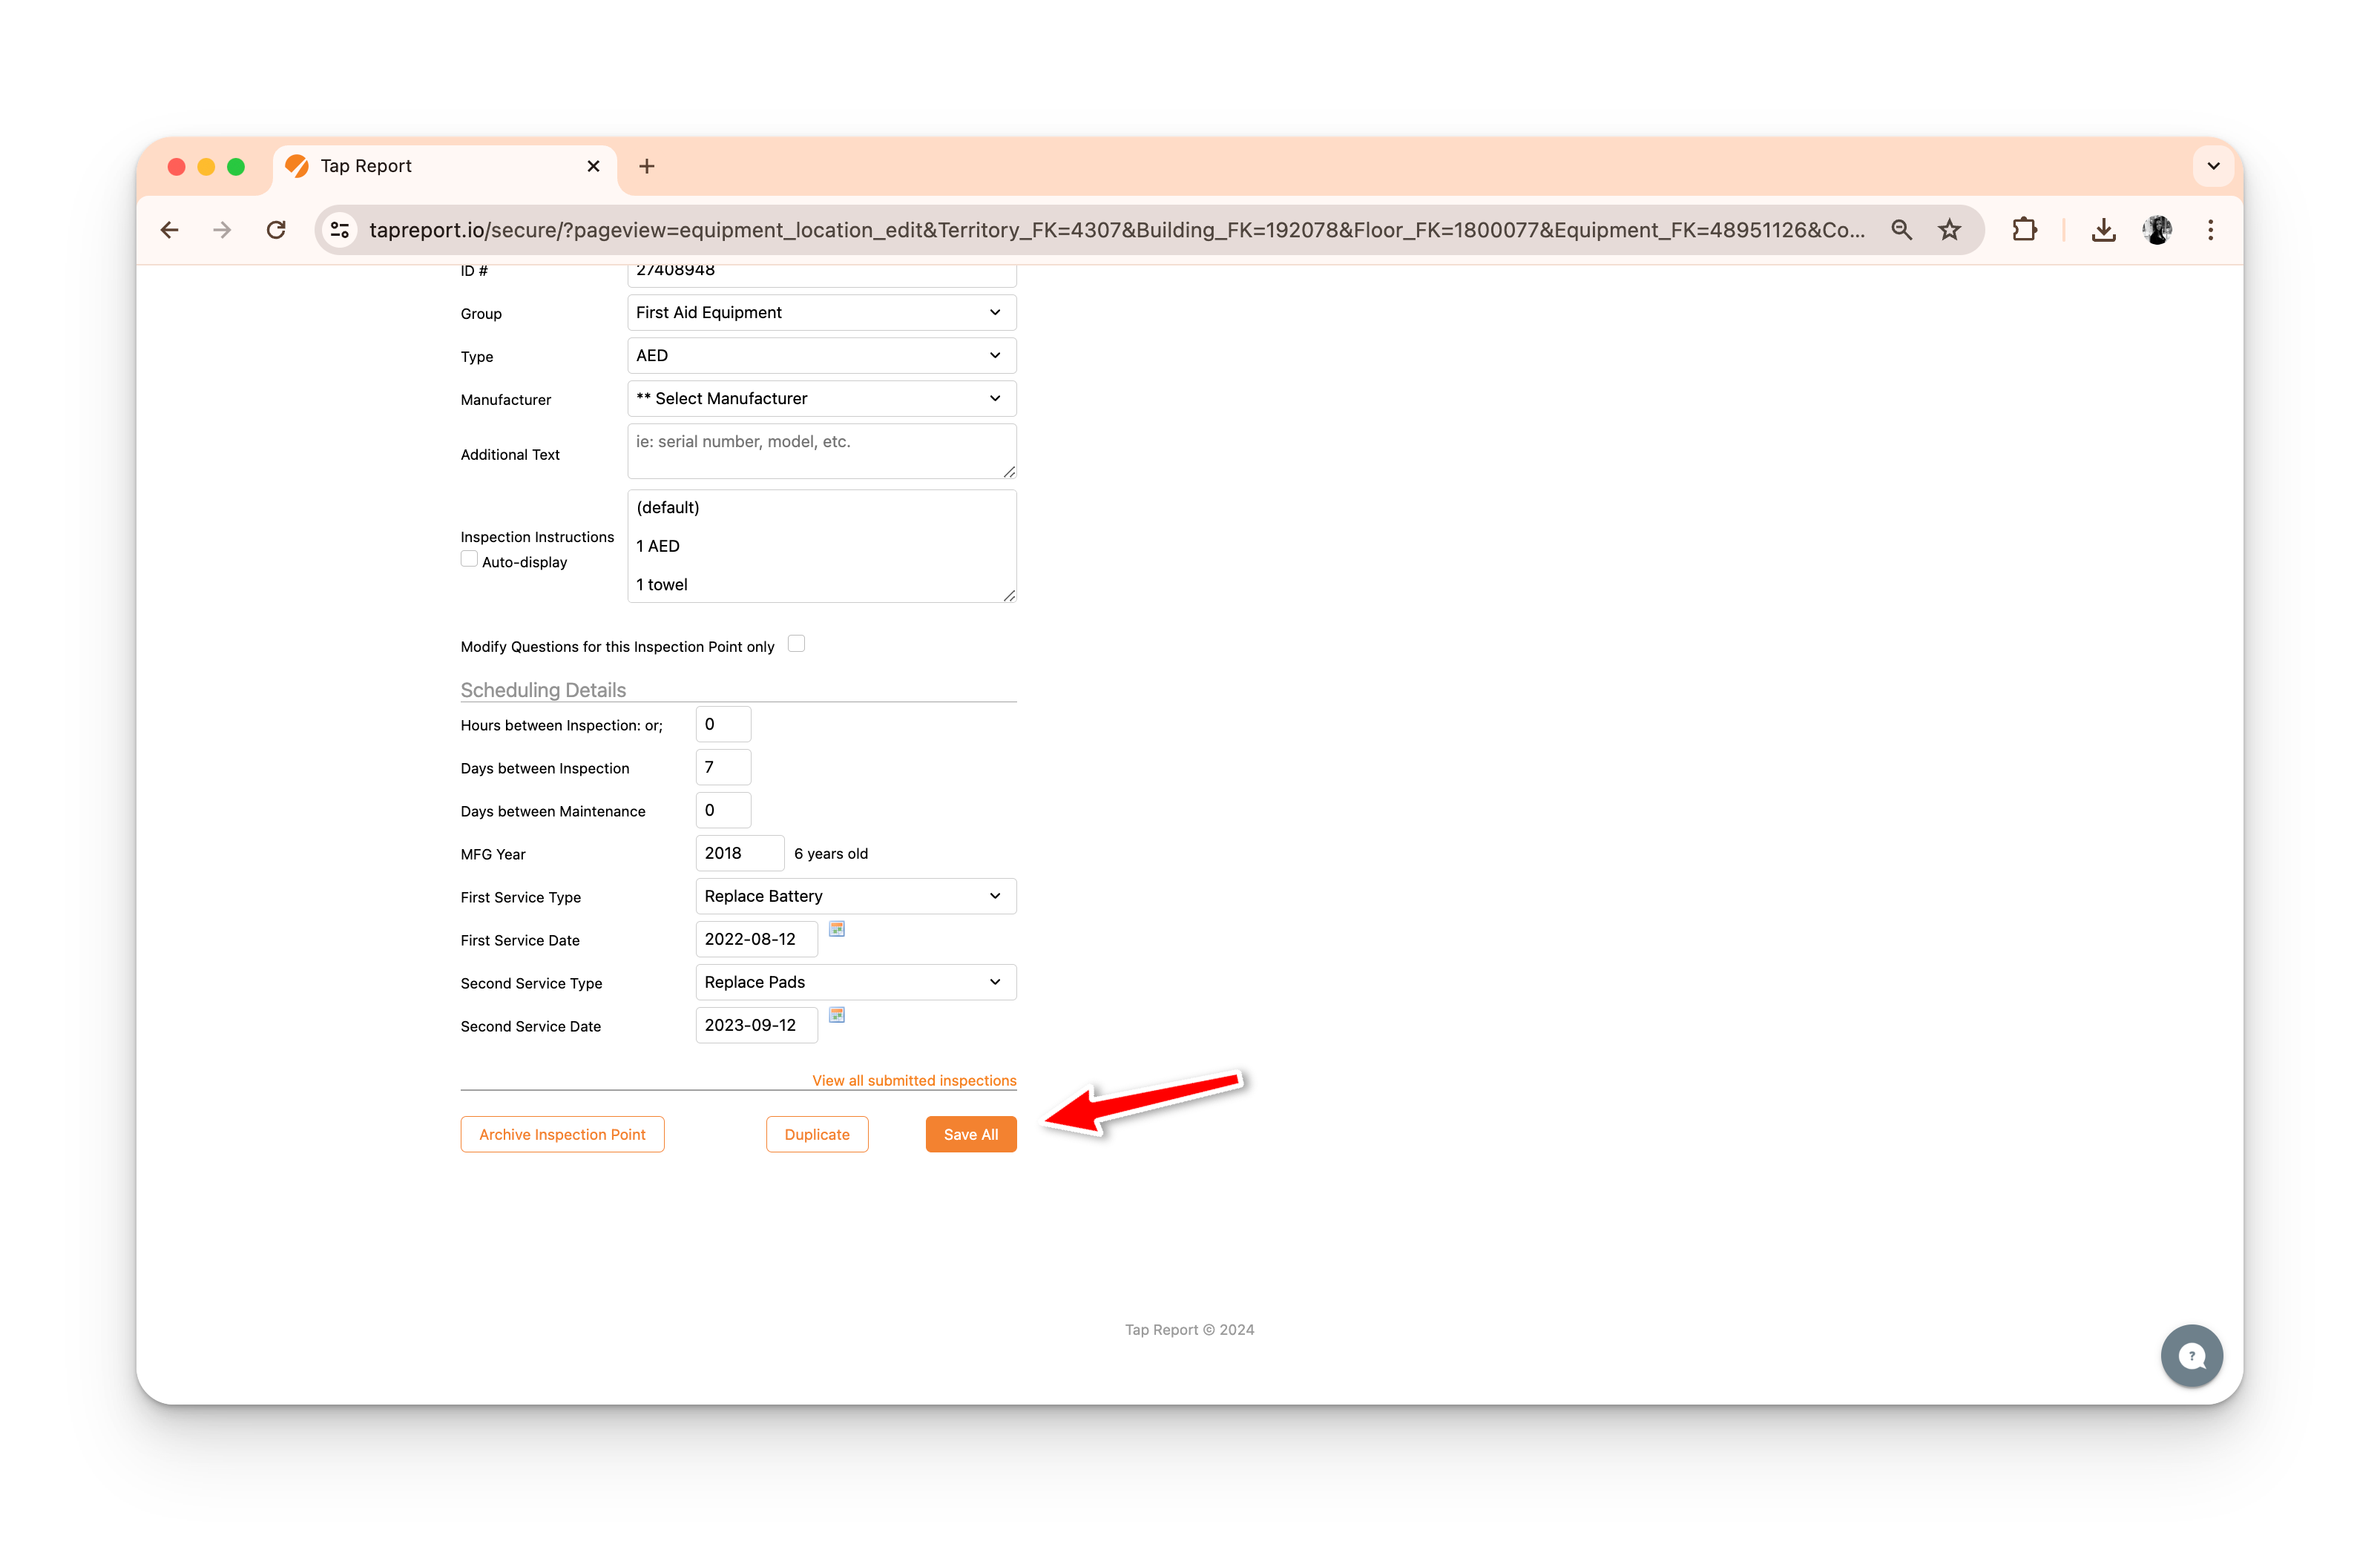The width and height of the screenshot is (2380, 1541).
Task: Expand the Group dropdown
Action: (x=821, y=313)
